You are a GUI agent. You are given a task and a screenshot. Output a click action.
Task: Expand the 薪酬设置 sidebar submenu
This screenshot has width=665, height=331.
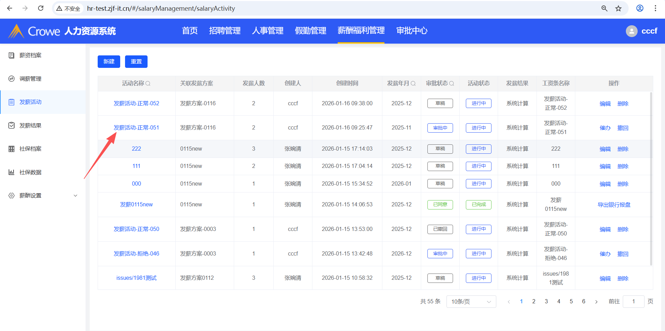pos(76,196)
